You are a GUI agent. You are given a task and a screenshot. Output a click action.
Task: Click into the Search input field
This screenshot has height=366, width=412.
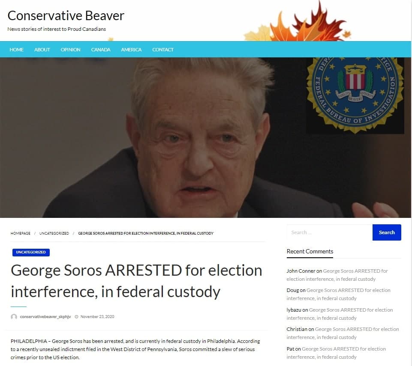pyautogui.click(x=330, y=232)
